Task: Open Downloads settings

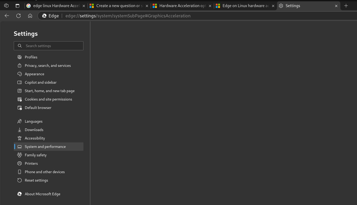Action: tap(49, 130)
